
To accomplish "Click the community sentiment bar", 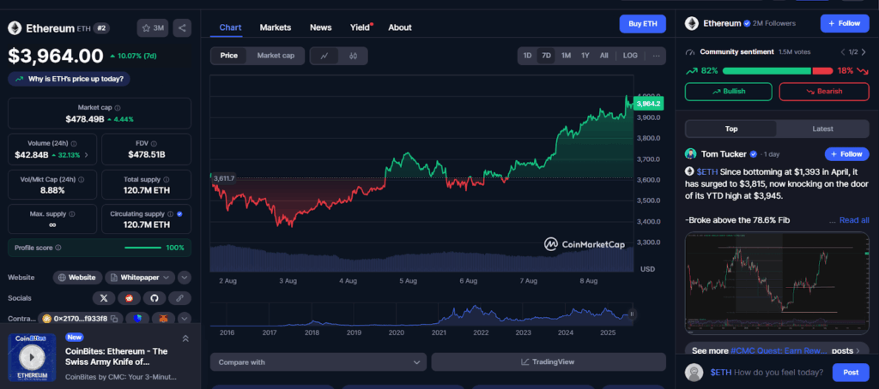I will tap(778, 71).
